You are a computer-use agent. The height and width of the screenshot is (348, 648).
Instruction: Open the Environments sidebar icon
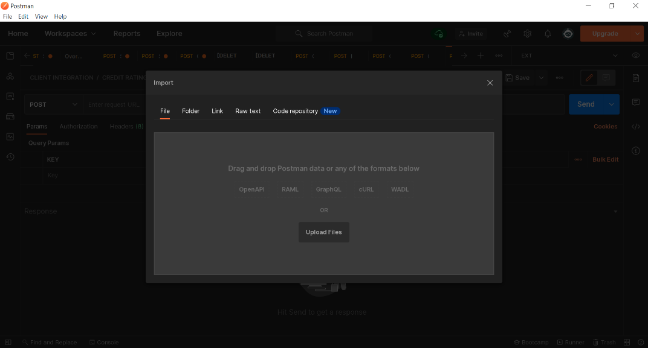point(10,96)
